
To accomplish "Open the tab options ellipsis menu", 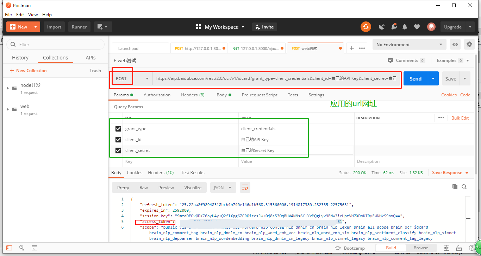I will [x=362, y=48].
